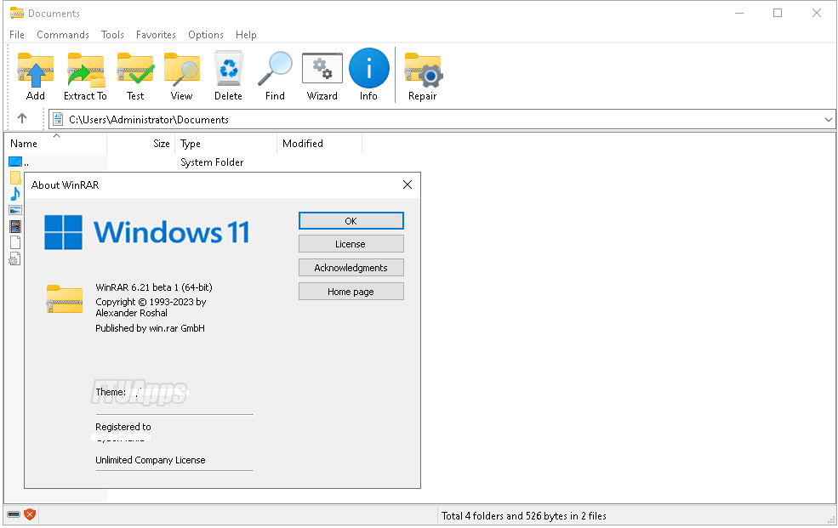Sort files by Modified column
Image resolution: width=838 pixels, height=528 pixels.
click(320, 144)
